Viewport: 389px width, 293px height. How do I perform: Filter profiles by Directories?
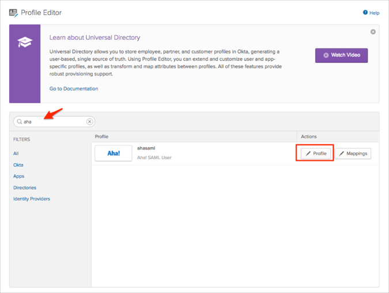[25, 187]
